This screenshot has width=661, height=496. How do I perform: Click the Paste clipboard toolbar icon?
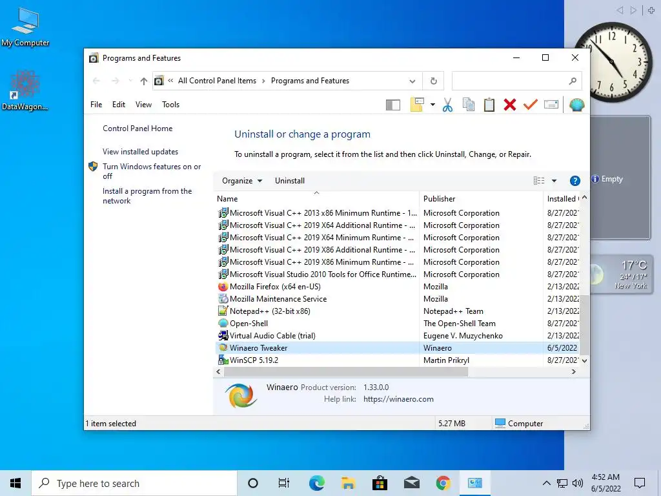[x=489, y=105]
